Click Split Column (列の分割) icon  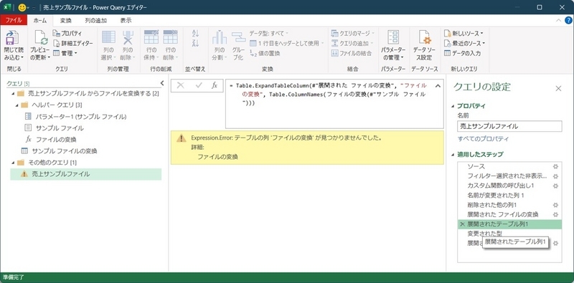point(220,37)
